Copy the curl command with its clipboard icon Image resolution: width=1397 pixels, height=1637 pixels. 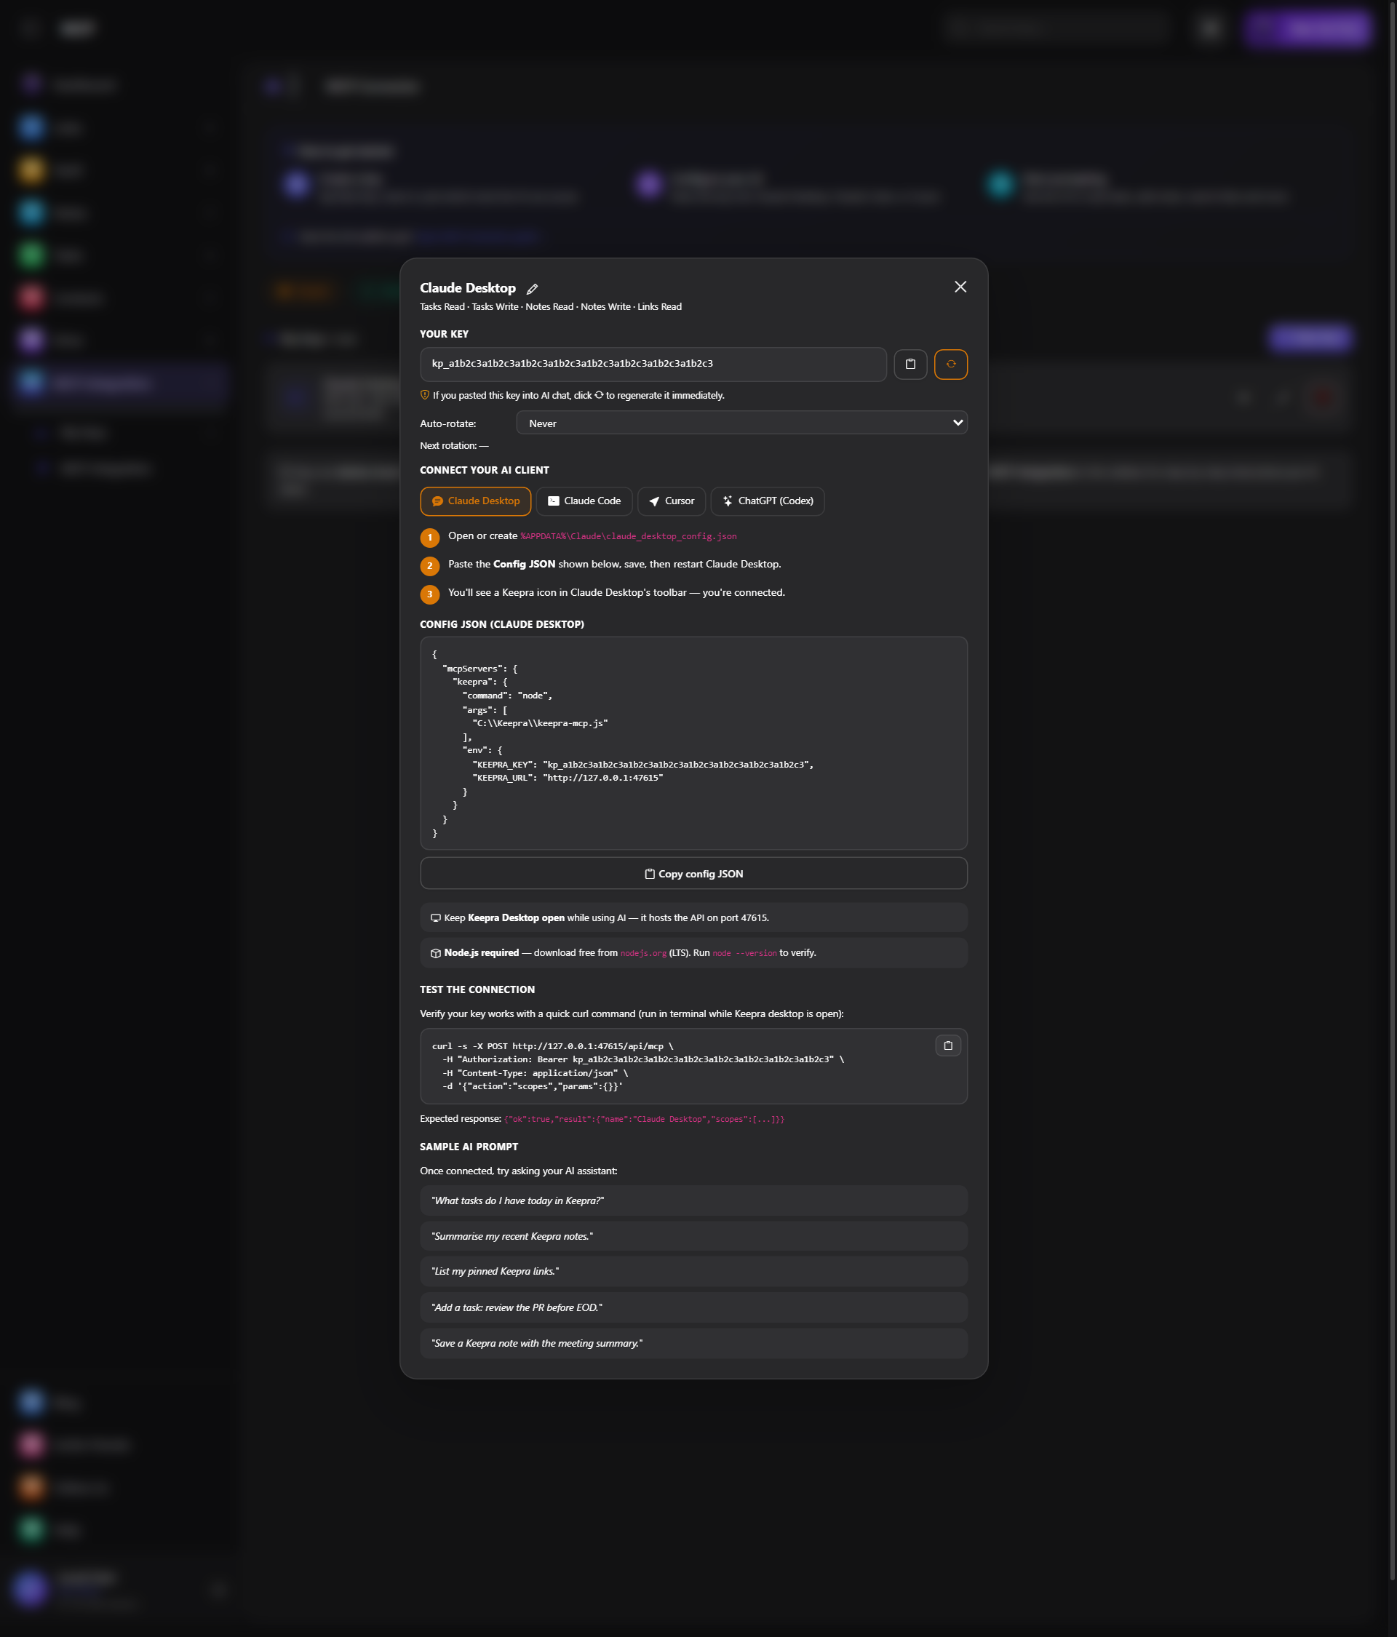click(948, 1045)
